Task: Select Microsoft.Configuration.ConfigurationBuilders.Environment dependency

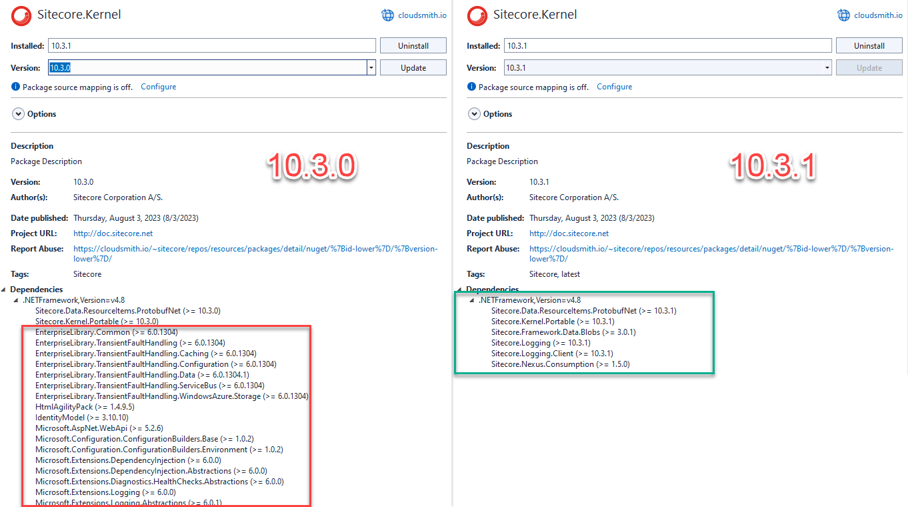Action: [x=159, y=450]
